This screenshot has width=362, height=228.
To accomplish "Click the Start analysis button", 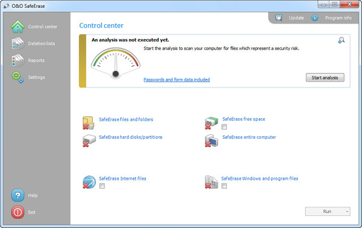I will pyautogui.click(x=325, y=78).
